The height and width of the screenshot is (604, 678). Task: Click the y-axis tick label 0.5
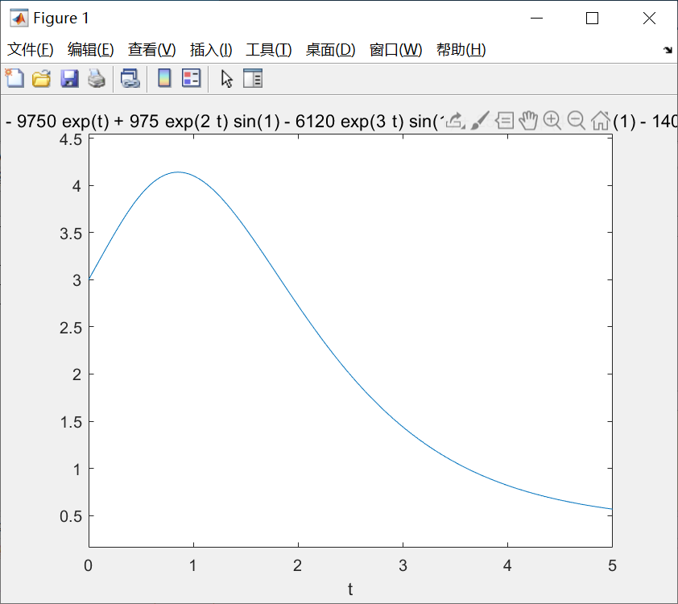pyautogui.click(x=71, y=516)
